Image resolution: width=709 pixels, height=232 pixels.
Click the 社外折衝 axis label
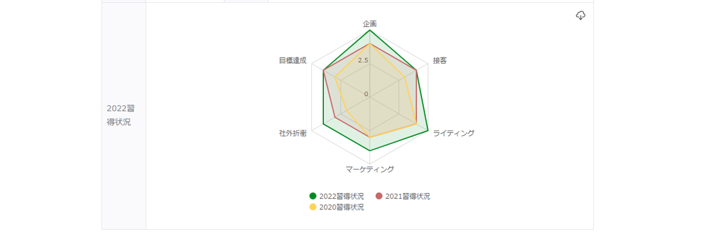[x=293, y=133]
